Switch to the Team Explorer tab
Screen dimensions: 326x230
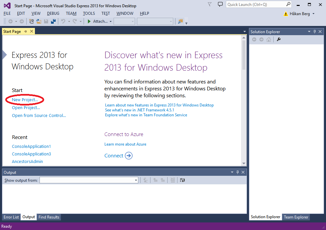(296, 217)
